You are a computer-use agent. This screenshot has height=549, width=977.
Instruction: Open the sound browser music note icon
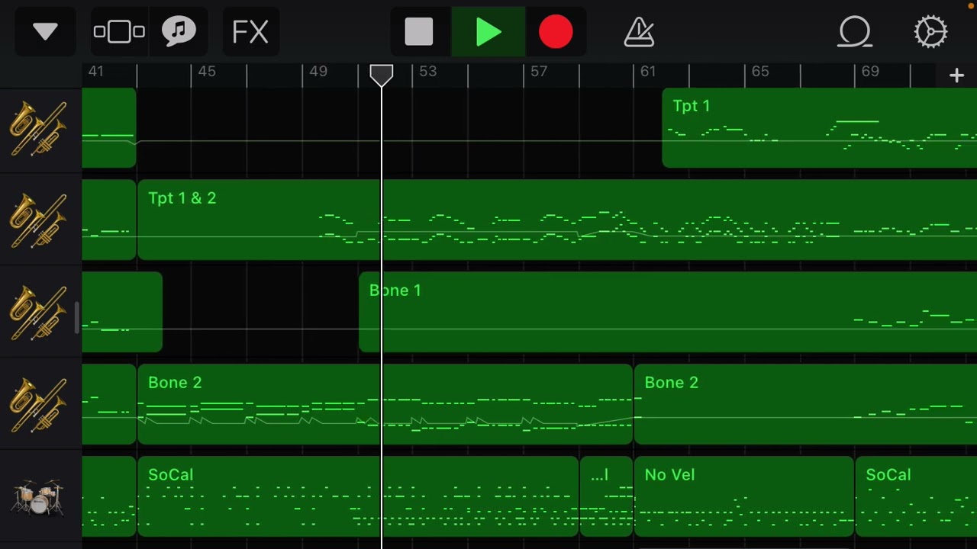tap(179, 32)
